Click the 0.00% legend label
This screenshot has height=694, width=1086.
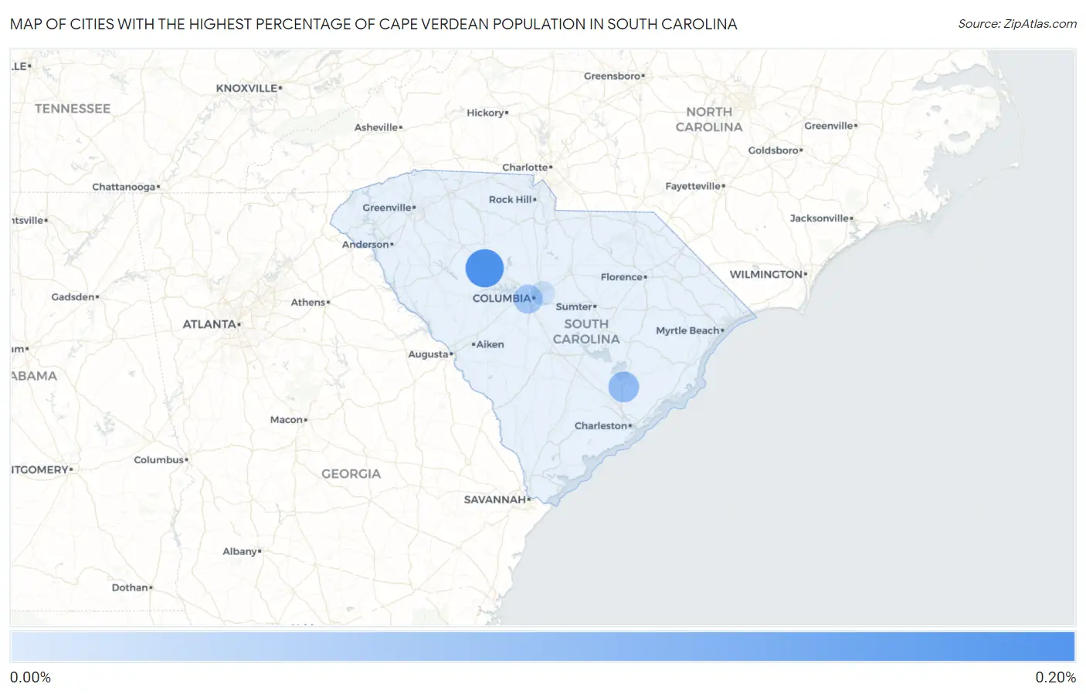coord(30,677)
